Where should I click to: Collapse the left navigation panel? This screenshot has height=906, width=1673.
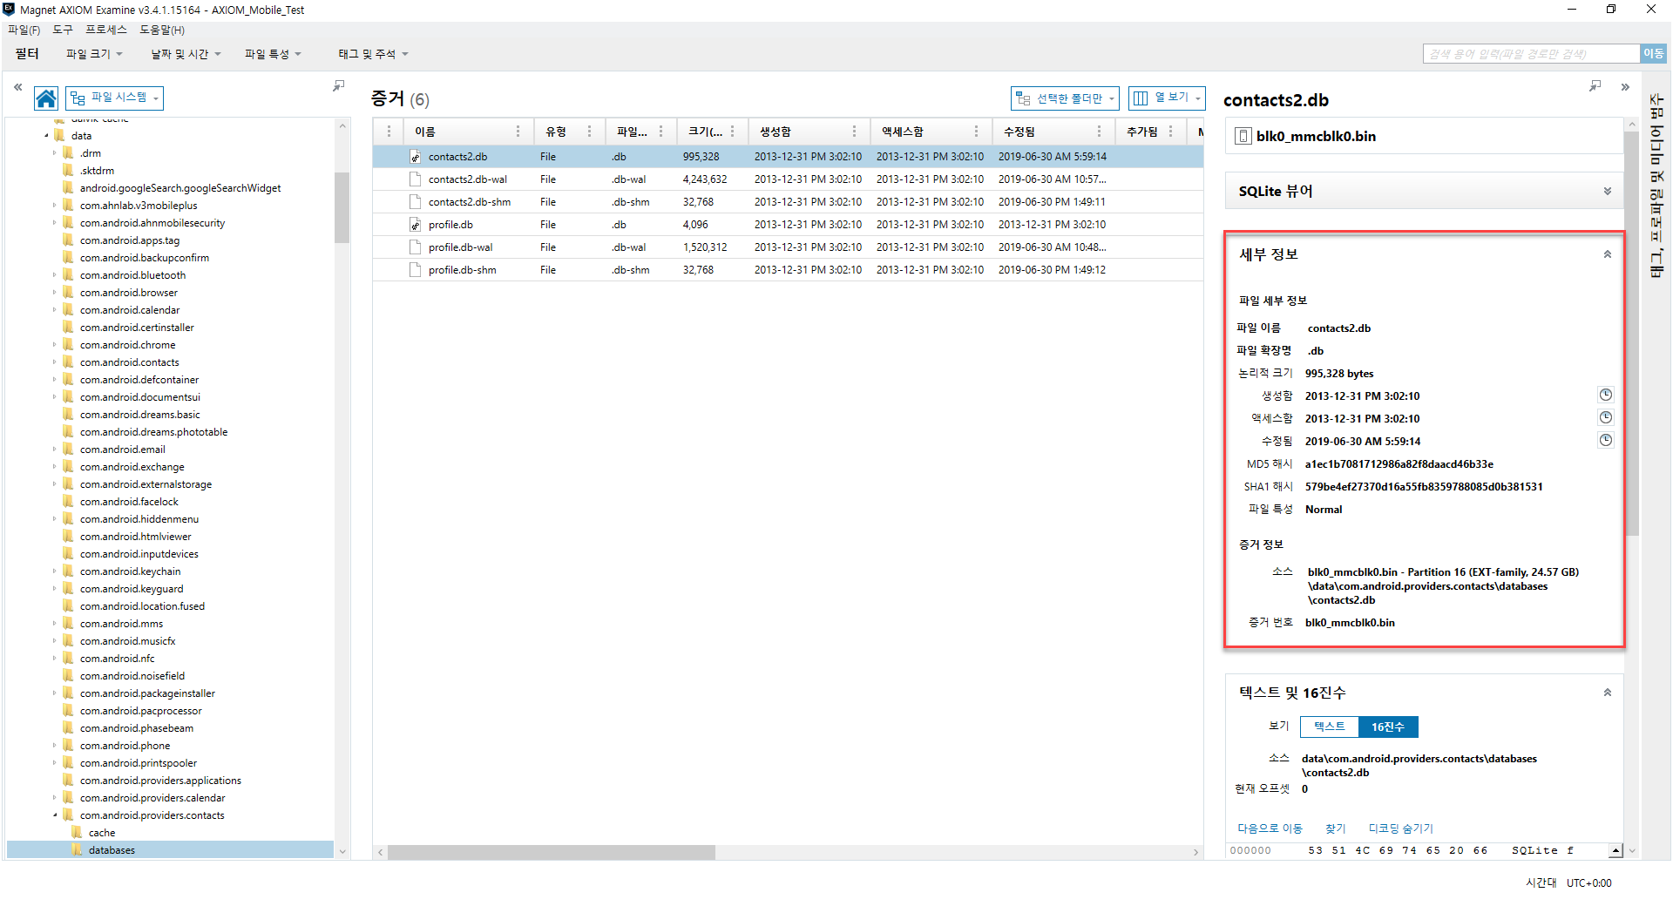pyautogui.click(x=17, y=87)
